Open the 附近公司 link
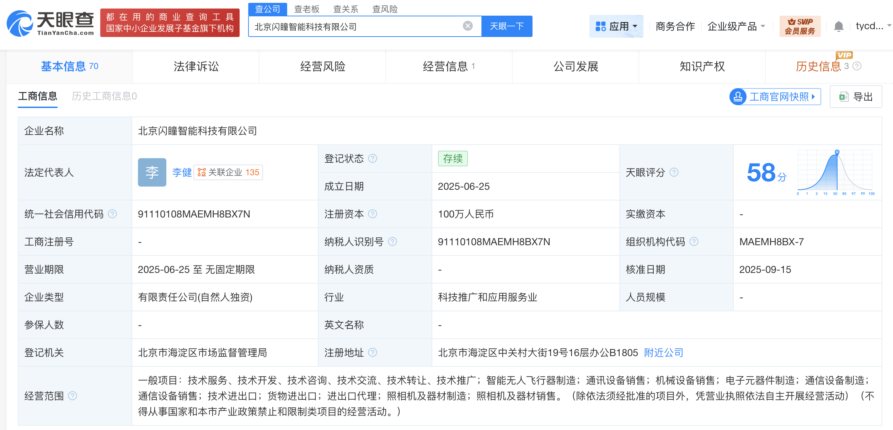893x430 pixels. pos(663,353)
